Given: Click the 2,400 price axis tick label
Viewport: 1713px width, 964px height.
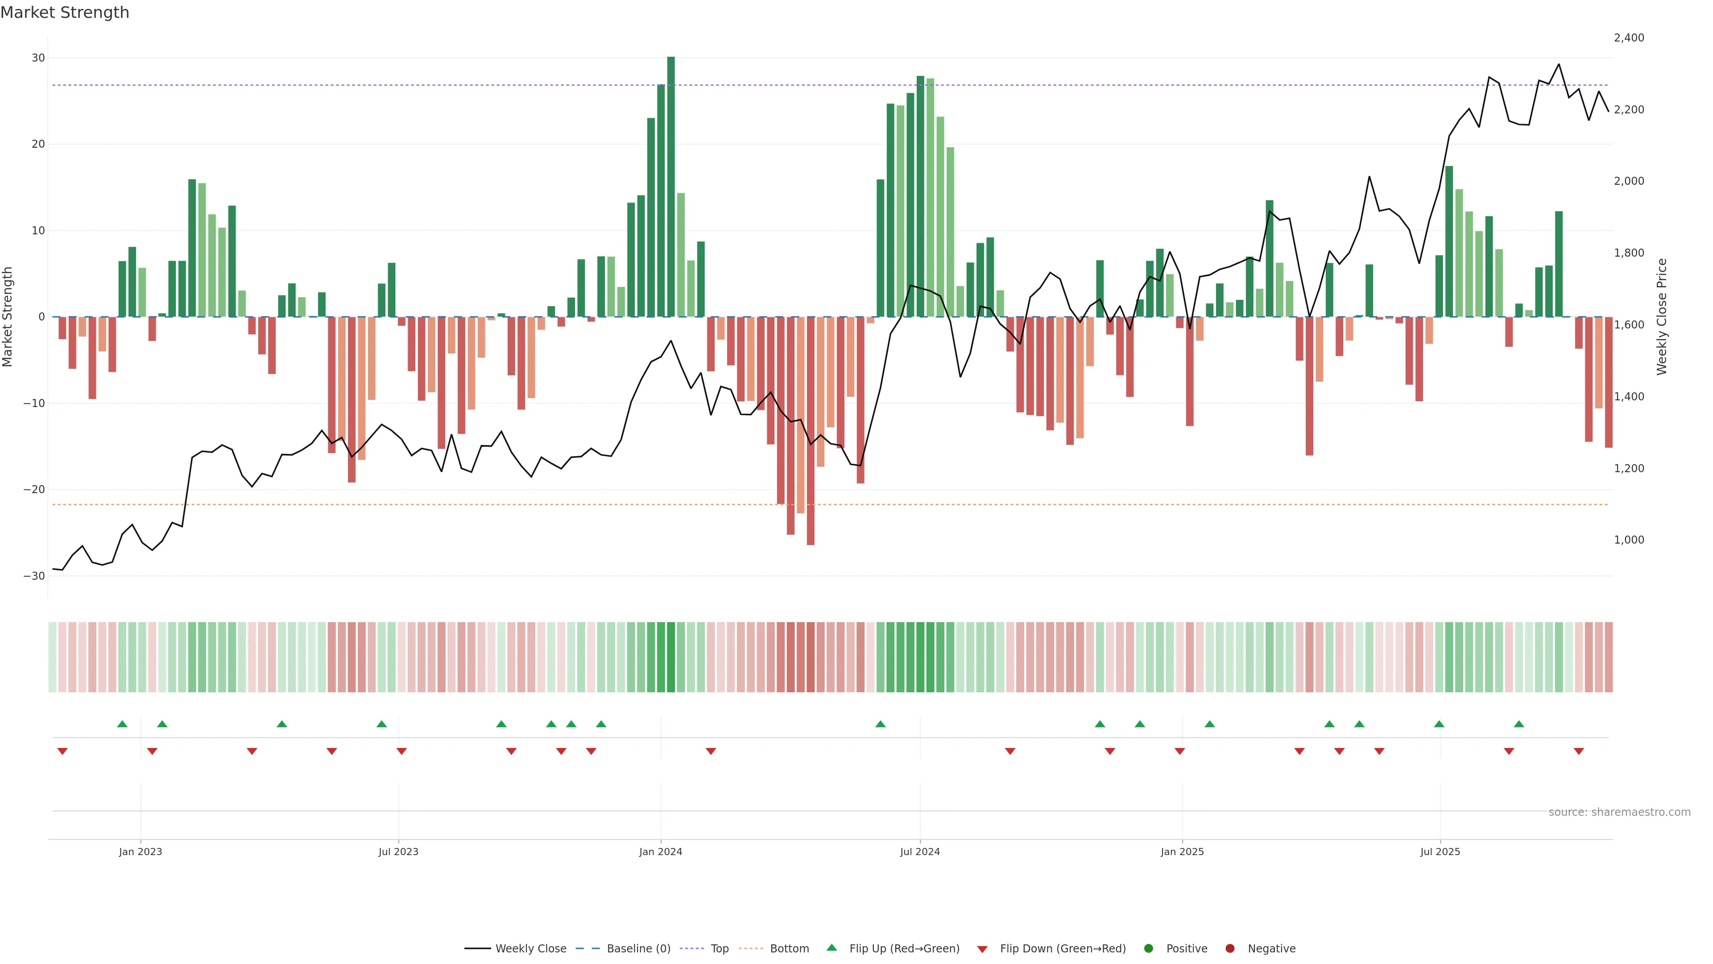Looking at the screenshot, I should pos(1629,38).
